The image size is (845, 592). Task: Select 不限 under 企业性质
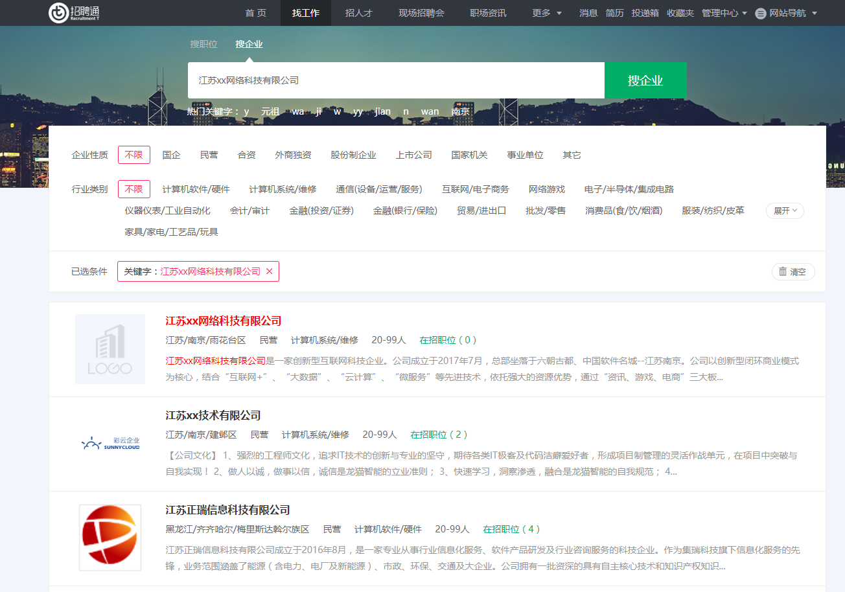(x=134, y=155)
